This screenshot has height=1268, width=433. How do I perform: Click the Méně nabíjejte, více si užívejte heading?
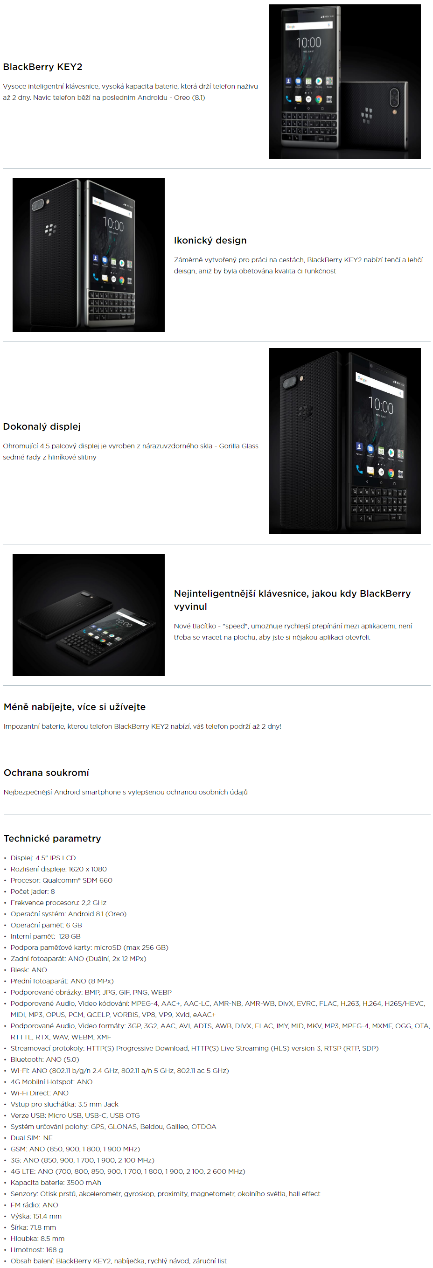point(75,707)
